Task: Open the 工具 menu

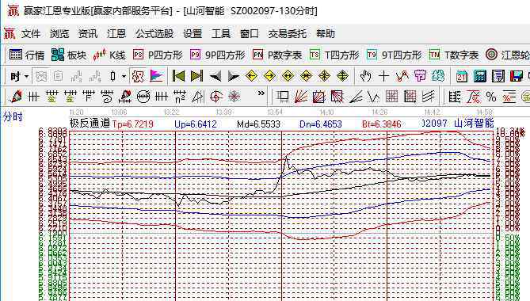Action: coord(221,34)
